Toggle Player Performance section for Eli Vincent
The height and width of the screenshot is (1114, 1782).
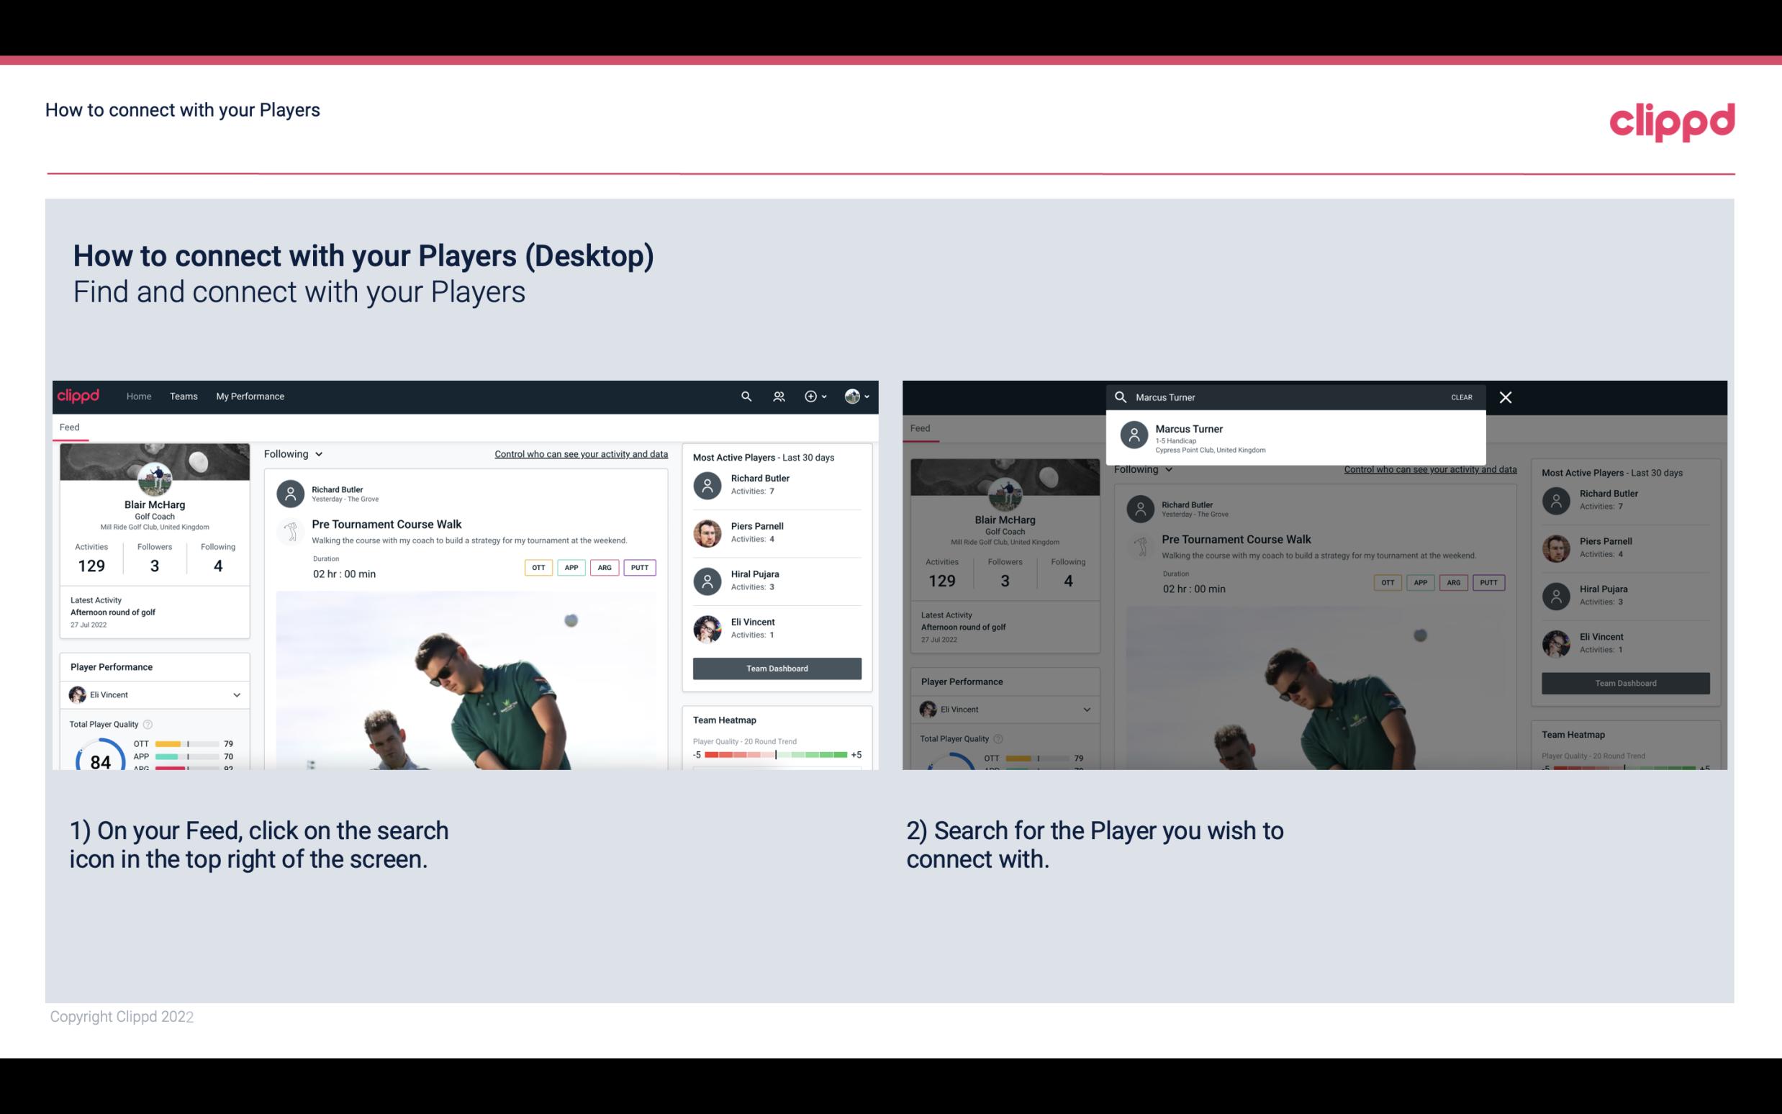click(236, 694)
